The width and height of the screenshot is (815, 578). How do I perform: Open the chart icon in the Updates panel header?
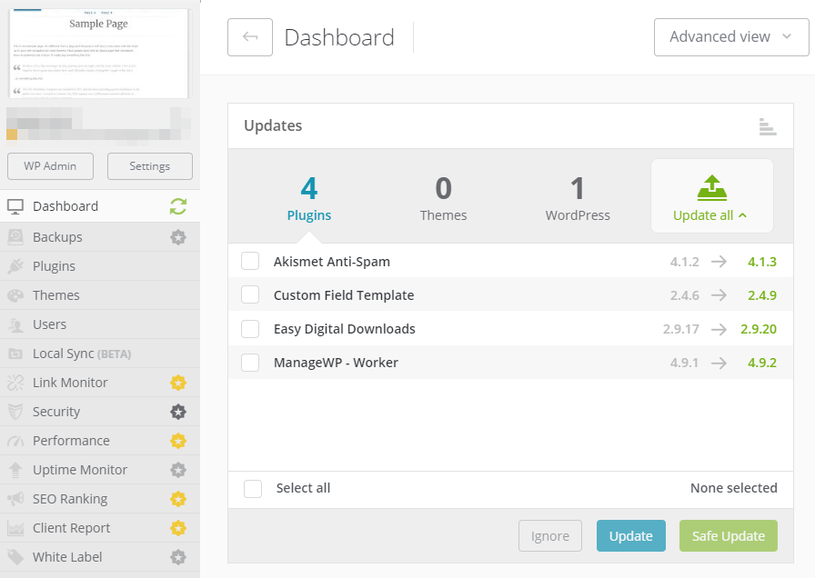768,126
